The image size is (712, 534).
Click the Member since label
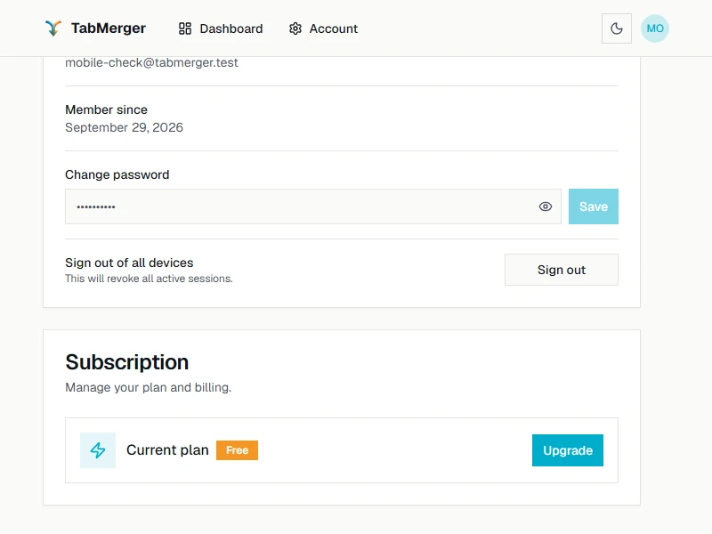(x=106, y=109)
